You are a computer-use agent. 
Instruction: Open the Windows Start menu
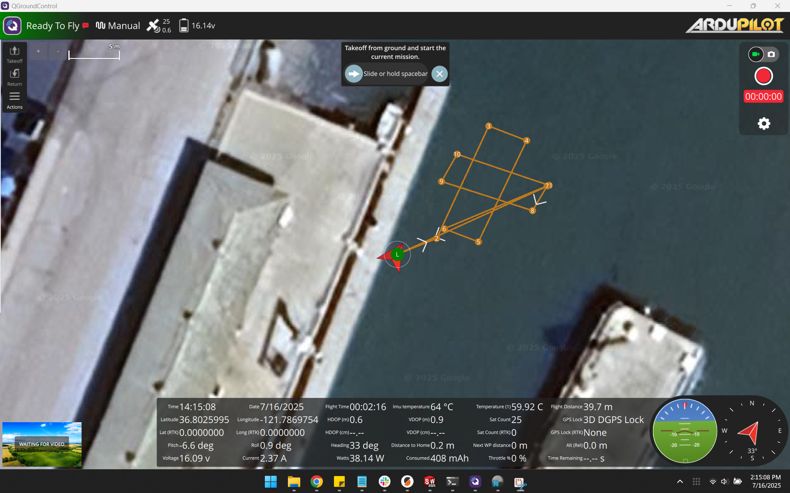[271, 481]
